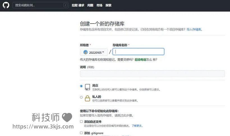Image resolution: width=230 pixels, height=136 pixels.
Task: Click the GitHub logo icon
Action: [x=6, y=5]
